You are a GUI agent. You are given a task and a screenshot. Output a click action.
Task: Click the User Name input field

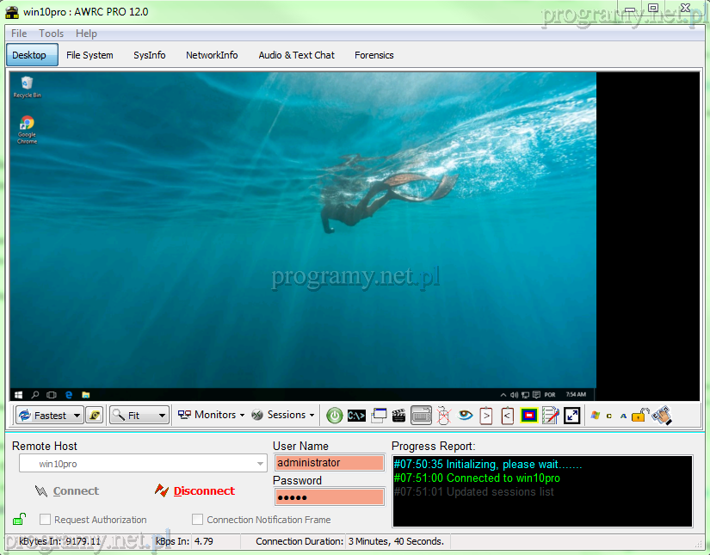(x=329, y=463)
